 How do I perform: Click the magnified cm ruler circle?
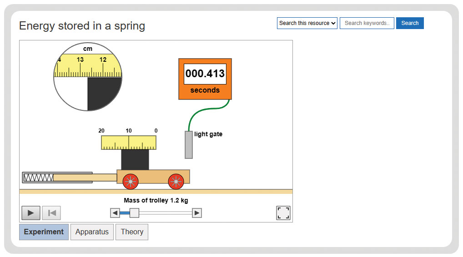(88, 77)
